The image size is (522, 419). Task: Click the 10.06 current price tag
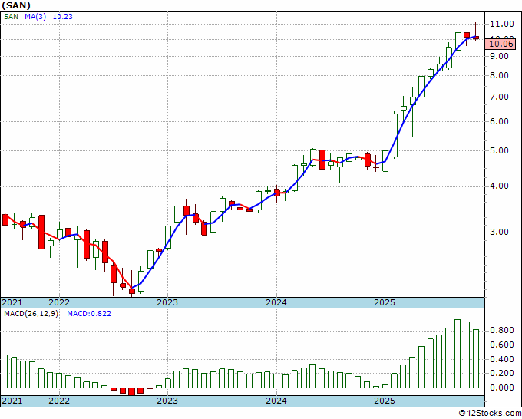501,44
